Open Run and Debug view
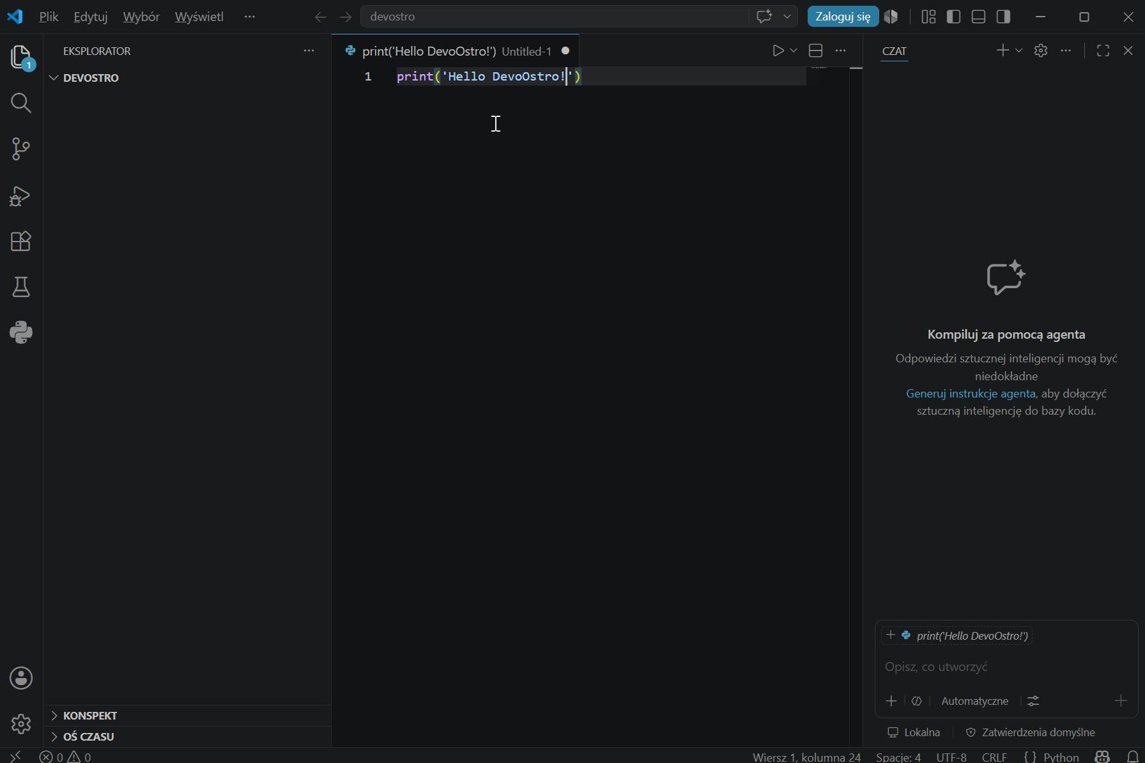Viewport: 1145px width, 763px height. 21,196
